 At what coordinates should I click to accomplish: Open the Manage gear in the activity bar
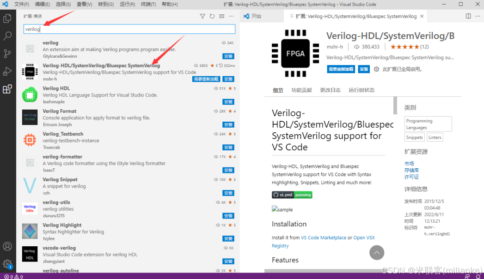[7, 264]
